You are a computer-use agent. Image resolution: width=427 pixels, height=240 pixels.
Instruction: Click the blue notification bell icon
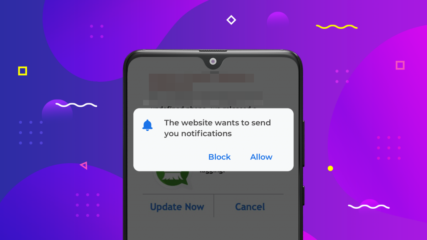click(x=147, y=125)
